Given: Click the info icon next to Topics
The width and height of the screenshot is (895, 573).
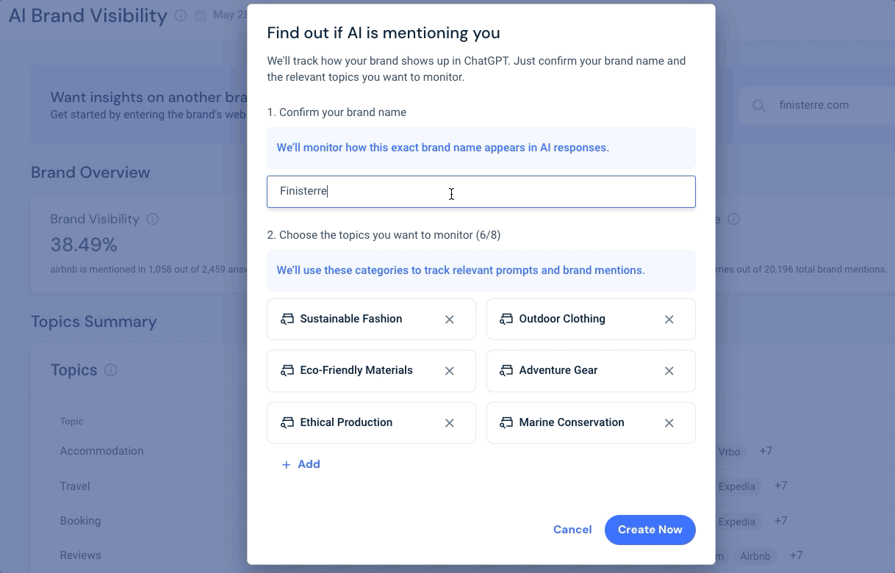Looking at the screenshot, I should (111, 370).
